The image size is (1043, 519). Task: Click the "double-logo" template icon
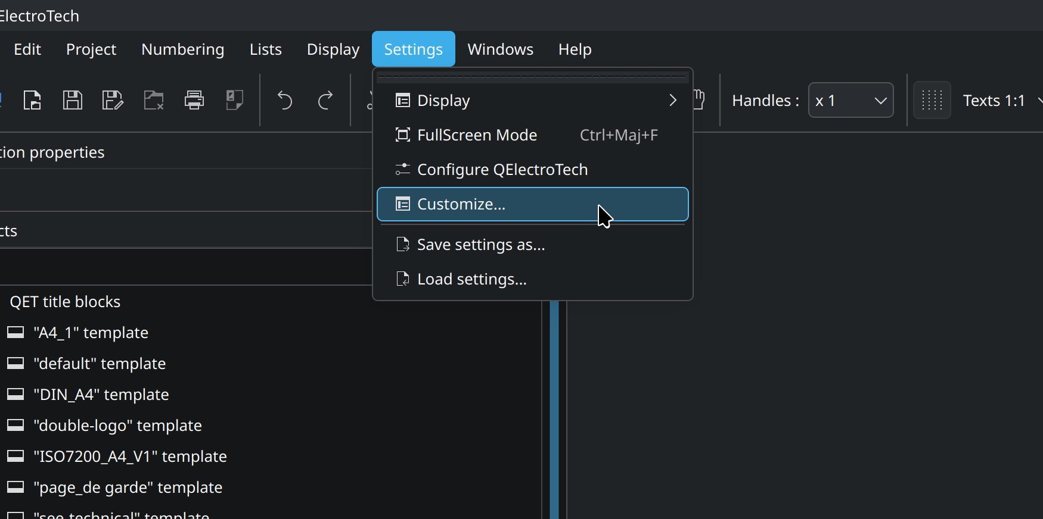click(15, 425)
